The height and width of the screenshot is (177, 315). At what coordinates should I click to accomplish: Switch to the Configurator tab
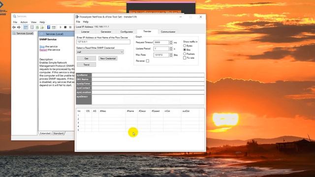pyautogui.click(x=126, y=31)
